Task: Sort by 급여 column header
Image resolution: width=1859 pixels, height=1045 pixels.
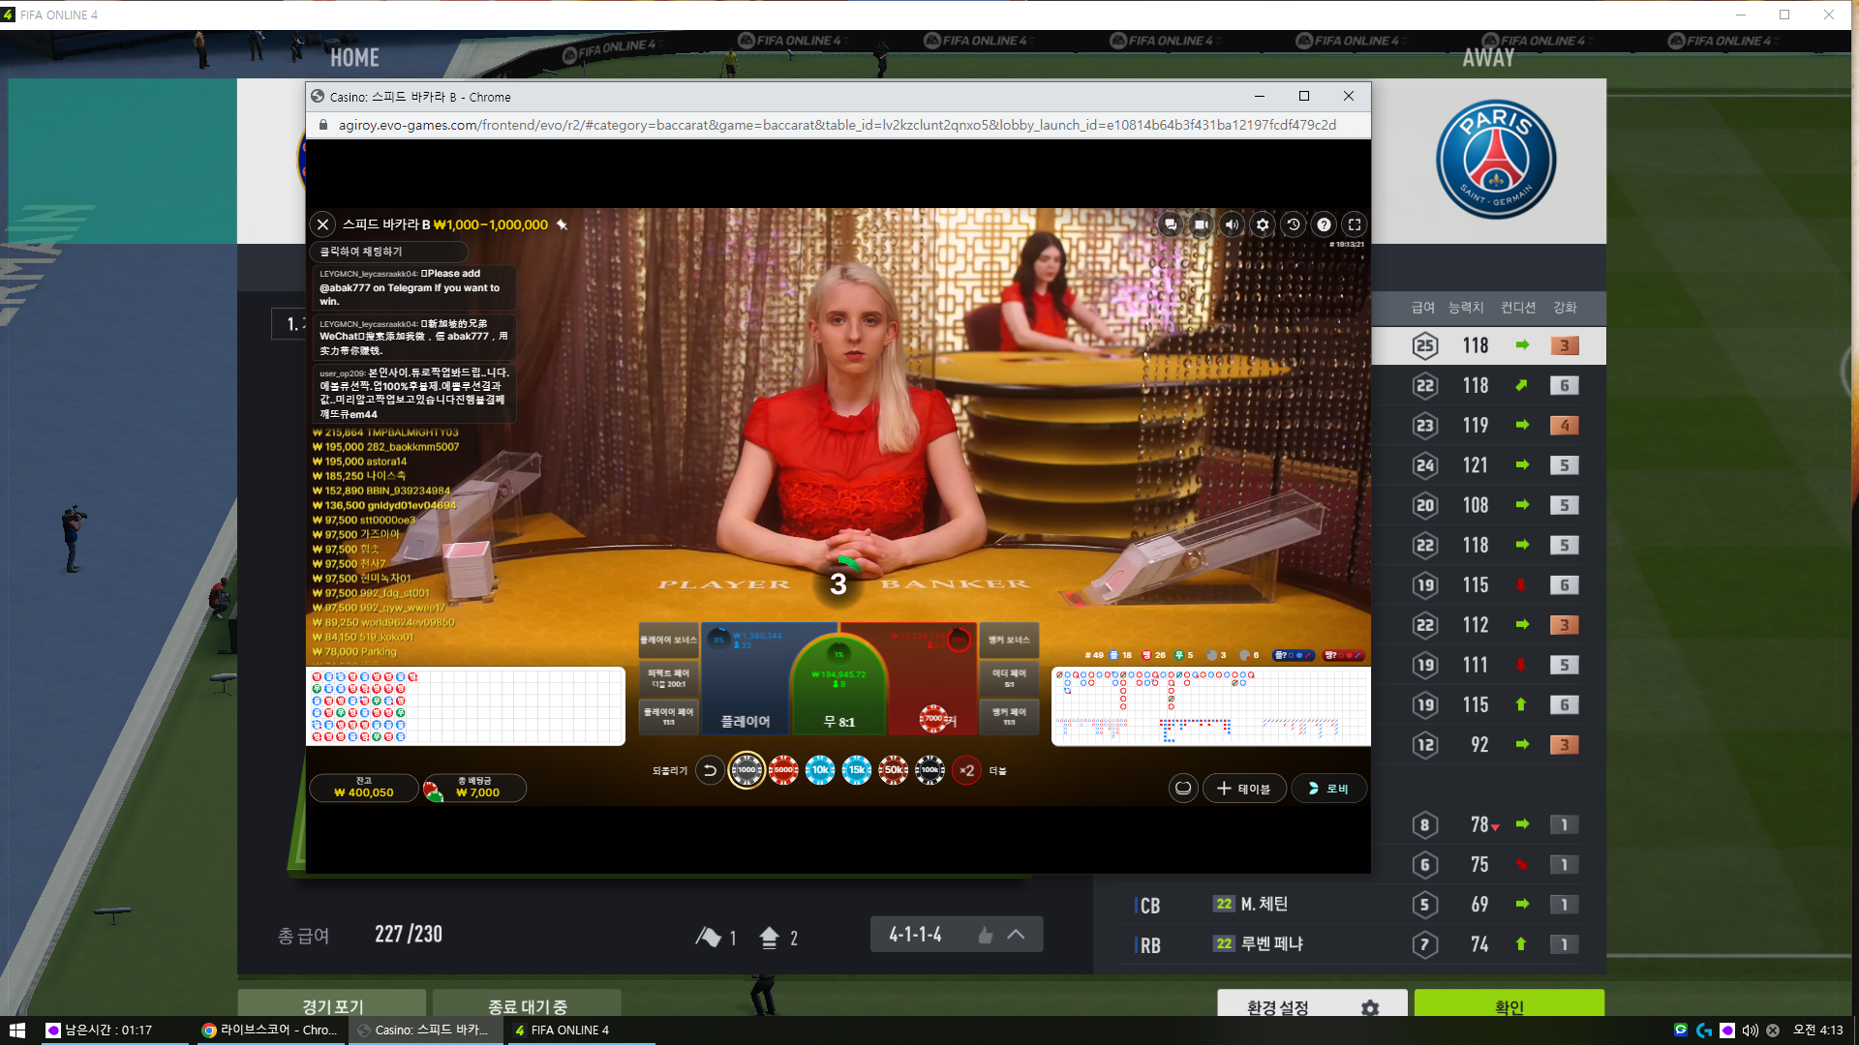Action: point(1423,308)
